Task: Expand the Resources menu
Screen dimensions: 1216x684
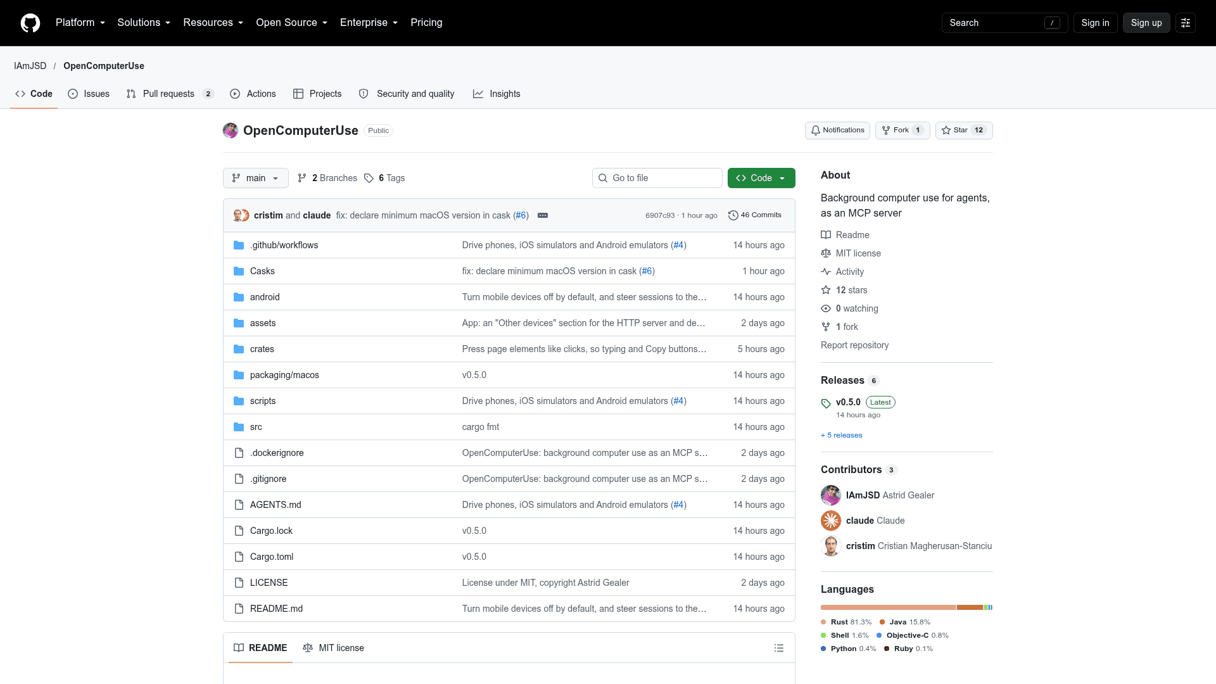Action: point(213,23)
